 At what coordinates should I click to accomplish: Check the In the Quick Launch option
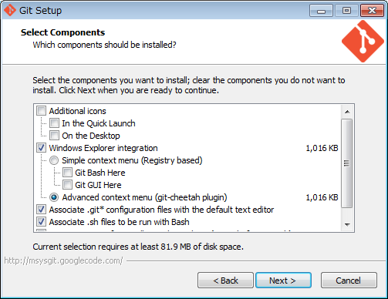point(54,123)
